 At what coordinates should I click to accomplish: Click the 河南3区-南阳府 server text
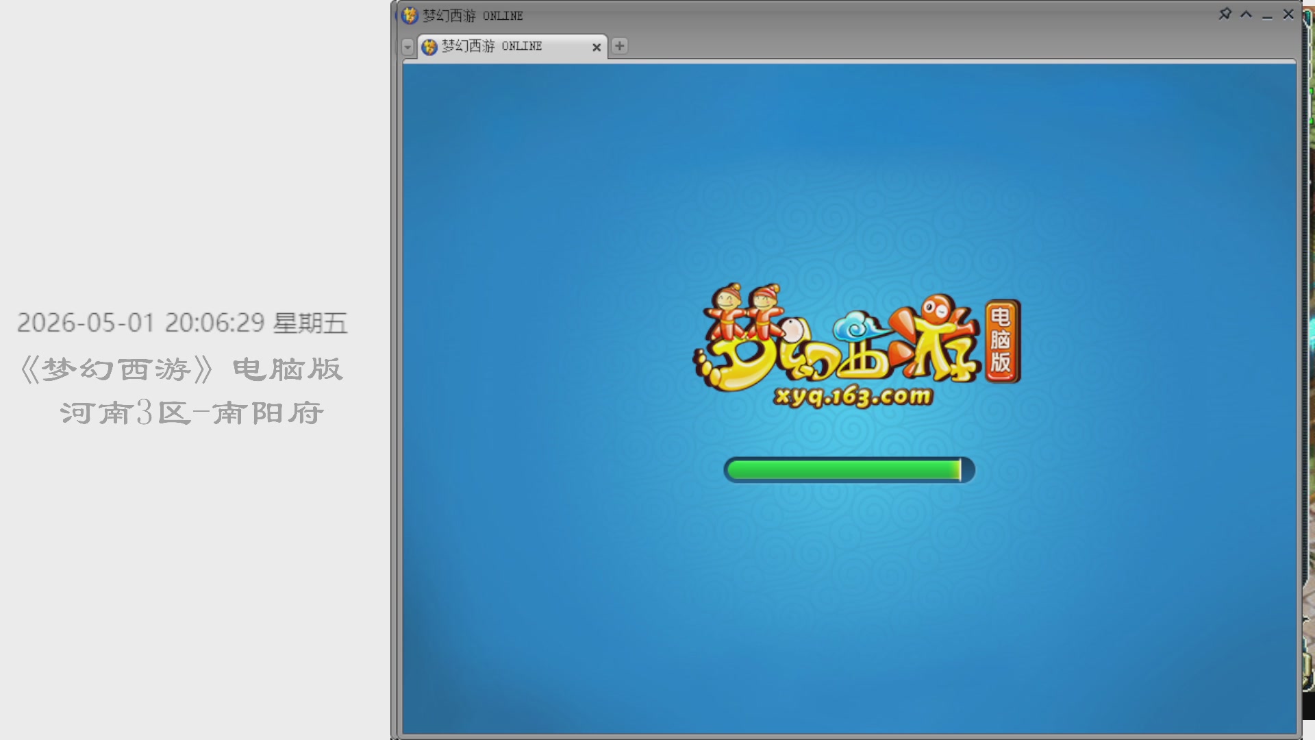pos(192,412)
